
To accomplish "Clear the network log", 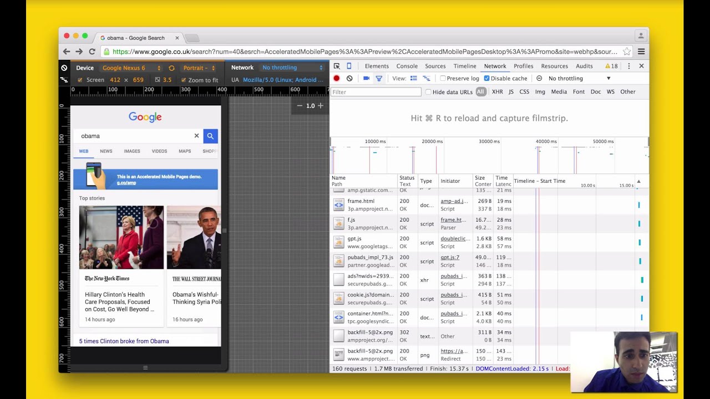I will (349, 79).
